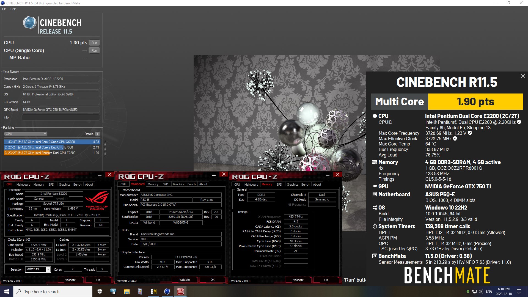Minimize the ROG CPU-Z Mainboard window
This screenshot has height=297, width=528.
tap(214, 175)
